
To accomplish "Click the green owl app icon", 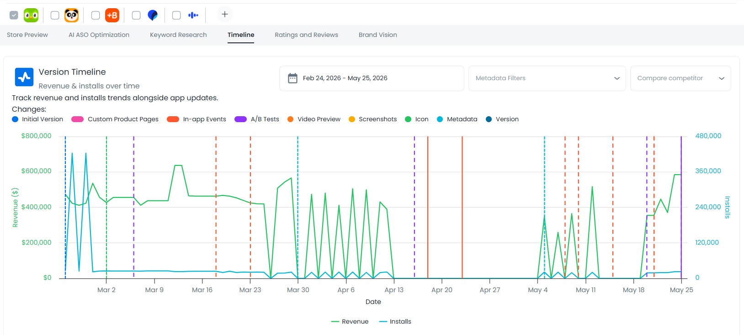I will pos(31,15).
